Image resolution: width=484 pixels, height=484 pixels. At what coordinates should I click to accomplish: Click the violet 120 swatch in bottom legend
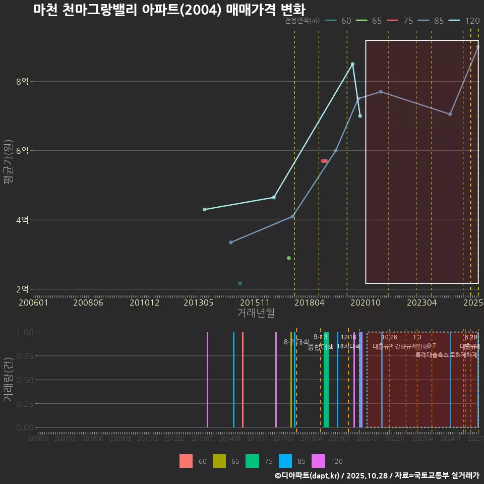[319, 461]
